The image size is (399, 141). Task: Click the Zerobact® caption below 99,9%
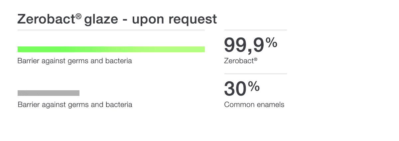pos(241,61)
